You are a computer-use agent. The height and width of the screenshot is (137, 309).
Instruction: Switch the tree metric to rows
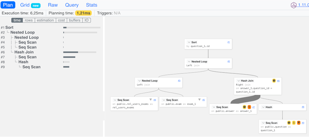[29, 20]
